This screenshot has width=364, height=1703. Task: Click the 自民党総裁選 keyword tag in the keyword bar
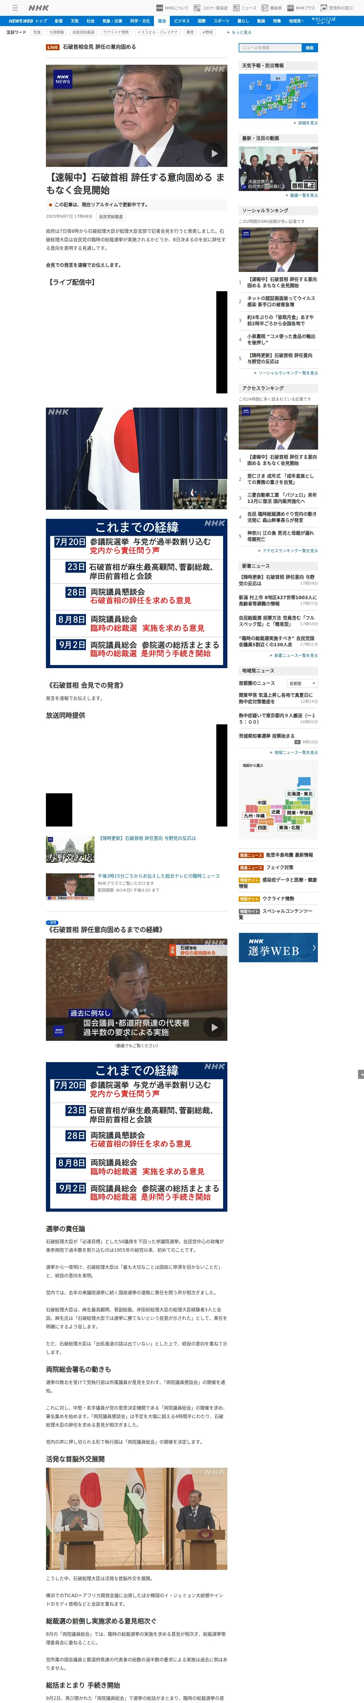pyautogui.click(x=83, y=32)
